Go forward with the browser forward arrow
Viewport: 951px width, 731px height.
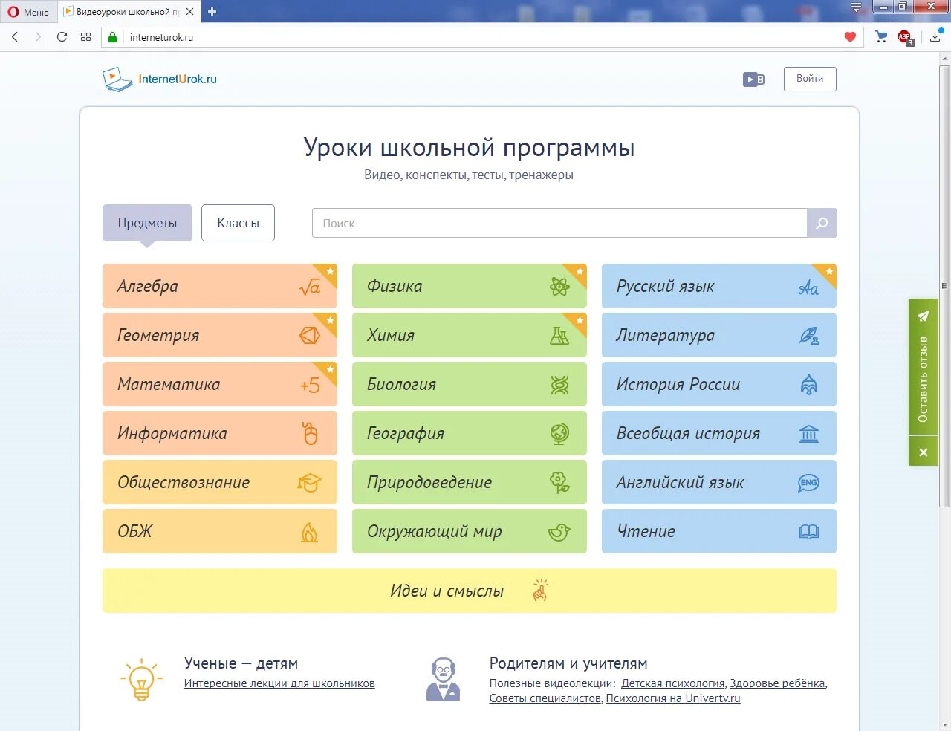[x=38, y=37]
